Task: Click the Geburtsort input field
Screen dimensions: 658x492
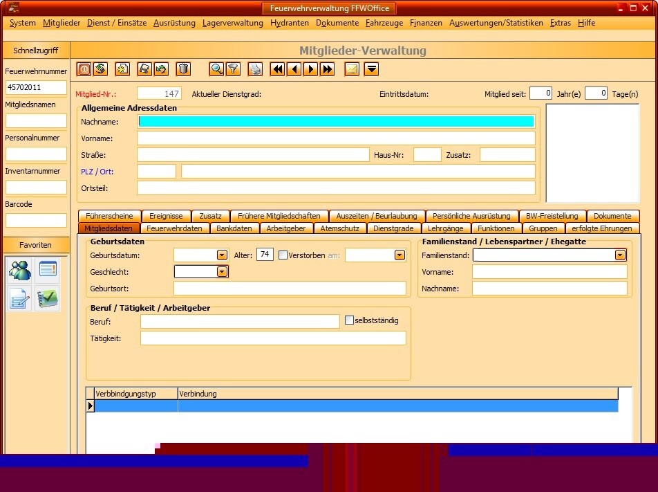Action: point(290,289)
